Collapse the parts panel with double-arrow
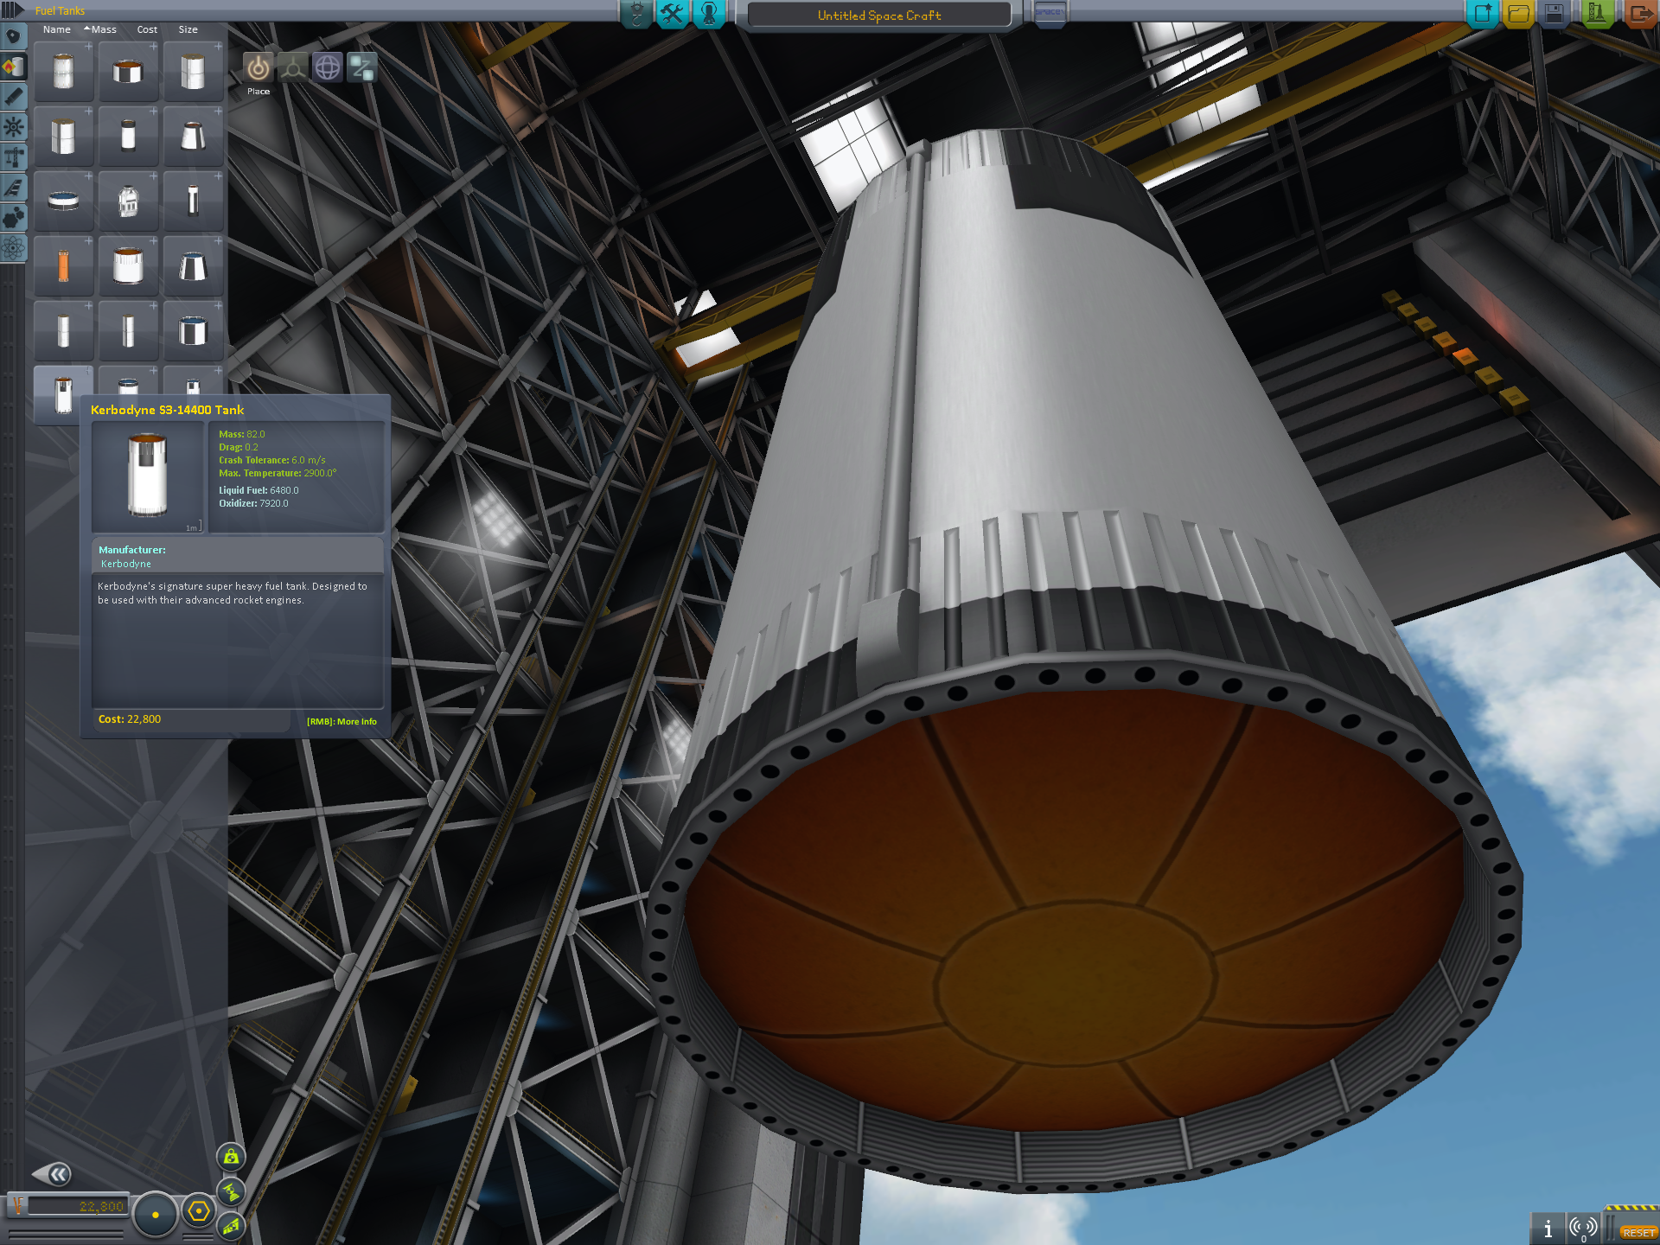This screenshot has width=1660, height=1245. [52, 1174]
